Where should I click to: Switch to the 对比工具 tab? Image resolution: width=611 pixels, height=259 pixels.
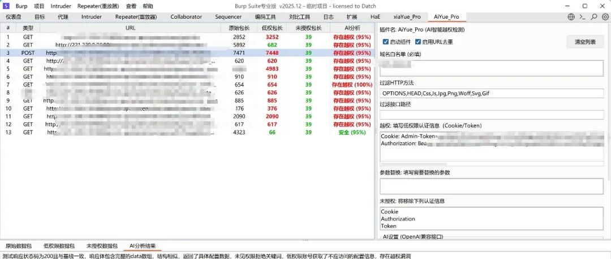click(300, 17)
